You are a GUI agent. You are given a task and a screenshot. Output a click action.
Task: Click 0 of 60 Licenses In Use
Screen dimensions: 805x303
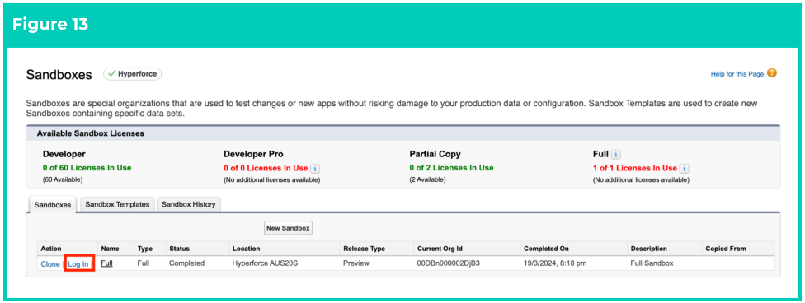tap(87, 168)
